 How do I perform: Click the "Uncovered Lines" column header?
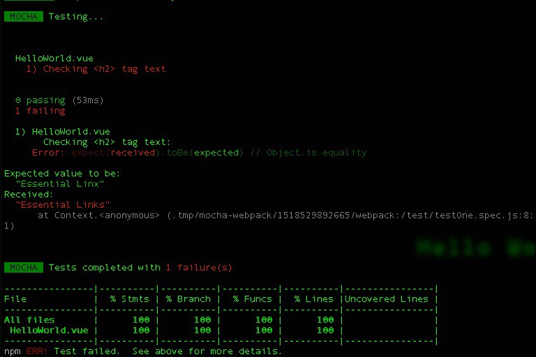tap(387, 299)
